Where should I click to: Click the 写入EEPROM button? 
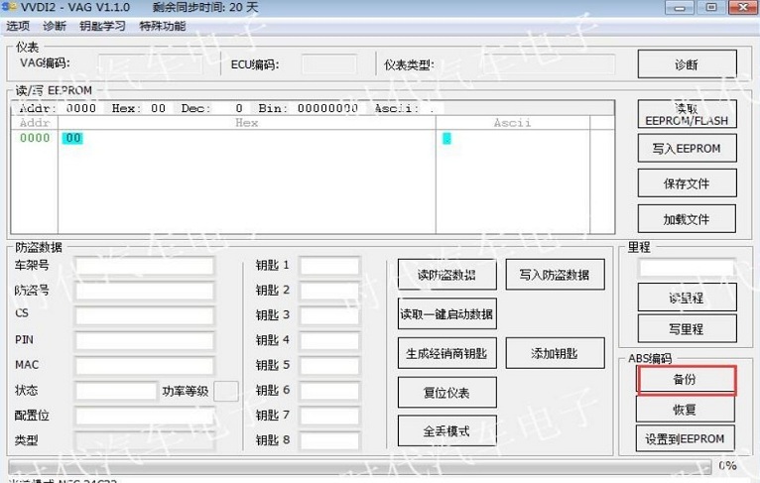point(686,149)
